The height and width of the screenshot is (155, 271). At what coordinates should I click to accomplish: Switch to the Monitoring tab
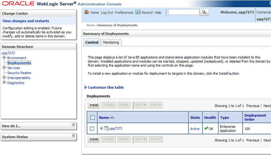111,42
